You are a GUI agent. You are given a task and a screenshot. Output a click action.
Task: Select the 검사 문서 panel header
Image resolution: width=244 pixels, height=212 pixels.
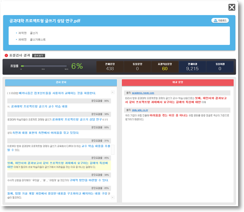click(x=61, y=83)
